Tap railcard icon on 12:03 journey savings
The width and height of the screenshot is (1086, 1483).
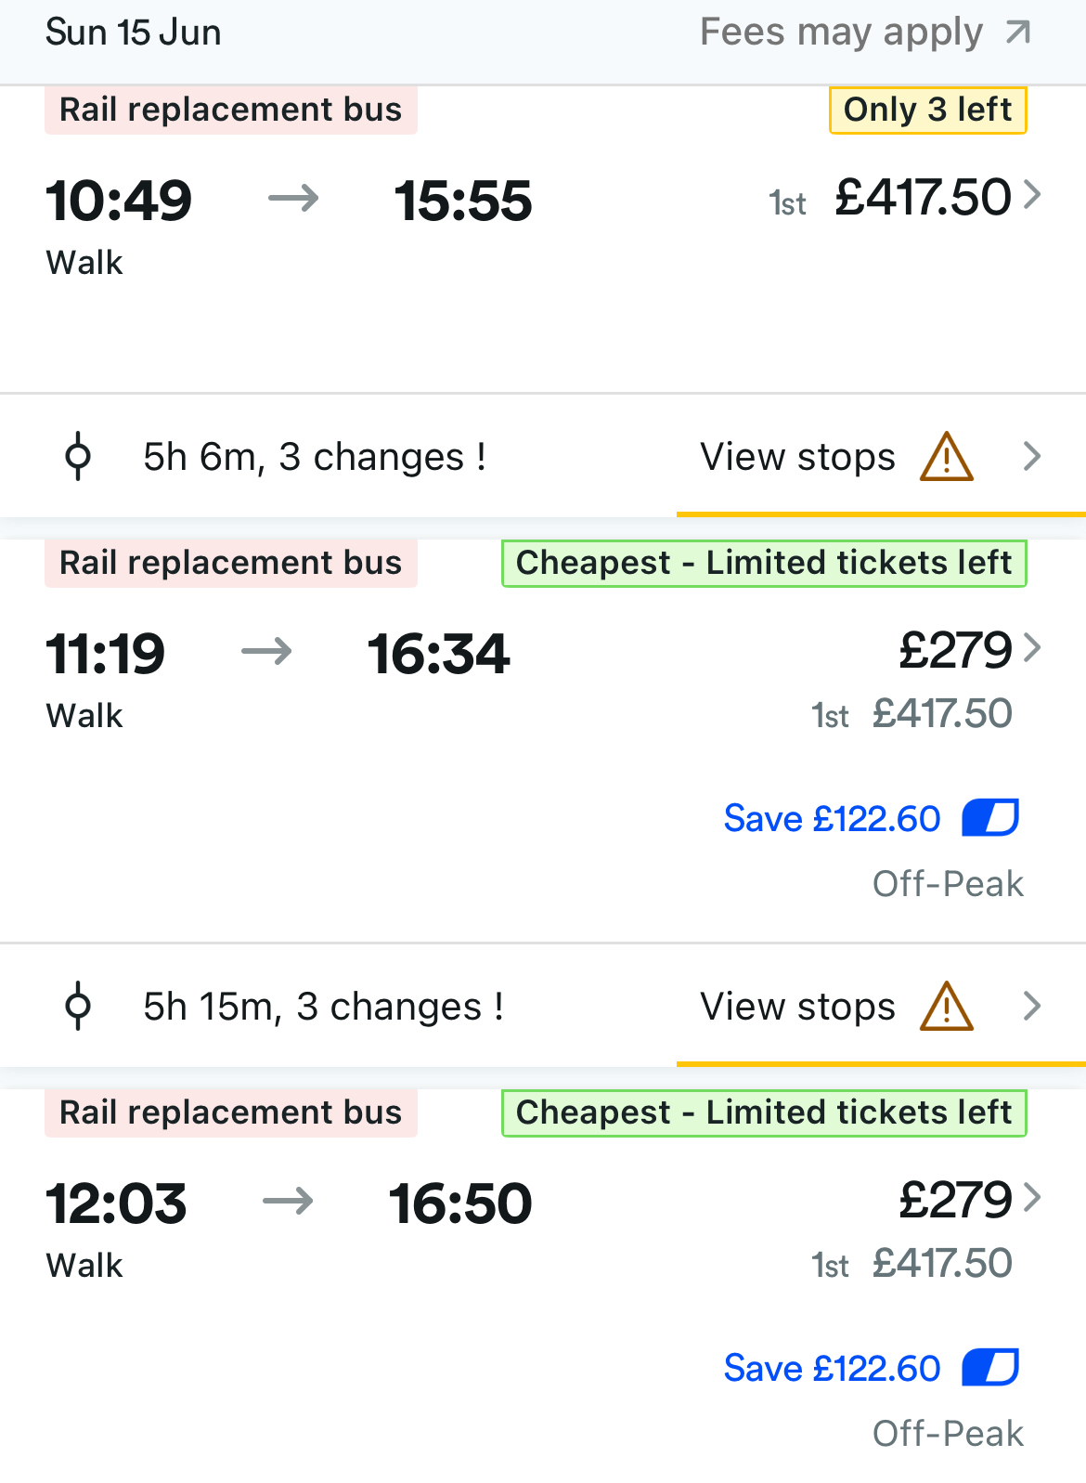pos(990,1368)
